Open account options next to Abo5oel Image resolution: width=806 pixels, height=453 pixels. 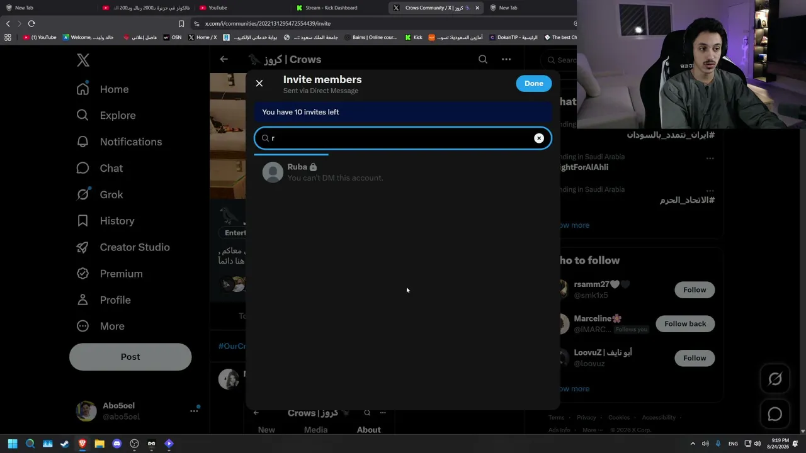click(x=194, y=411)
